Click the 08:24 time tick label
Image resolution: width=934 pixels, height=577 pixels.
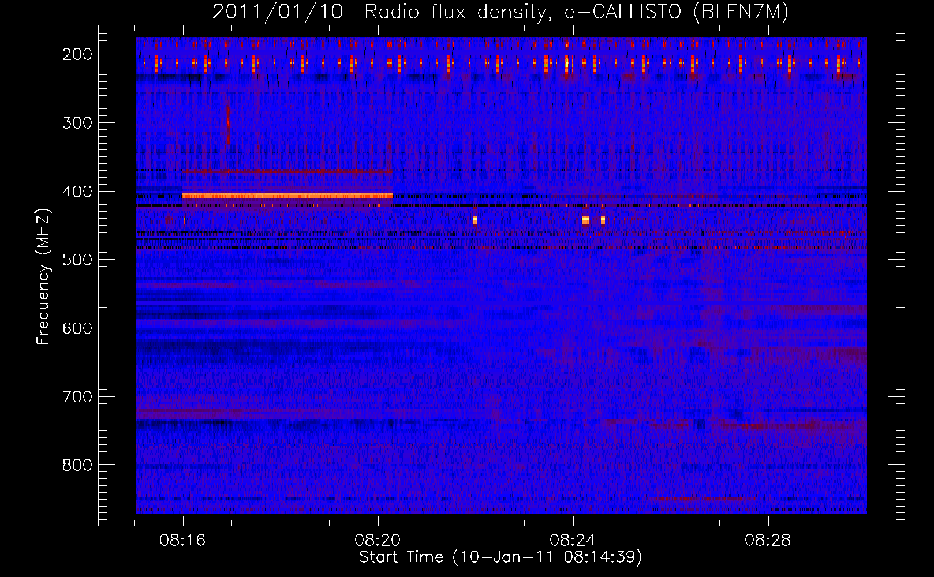573,541
